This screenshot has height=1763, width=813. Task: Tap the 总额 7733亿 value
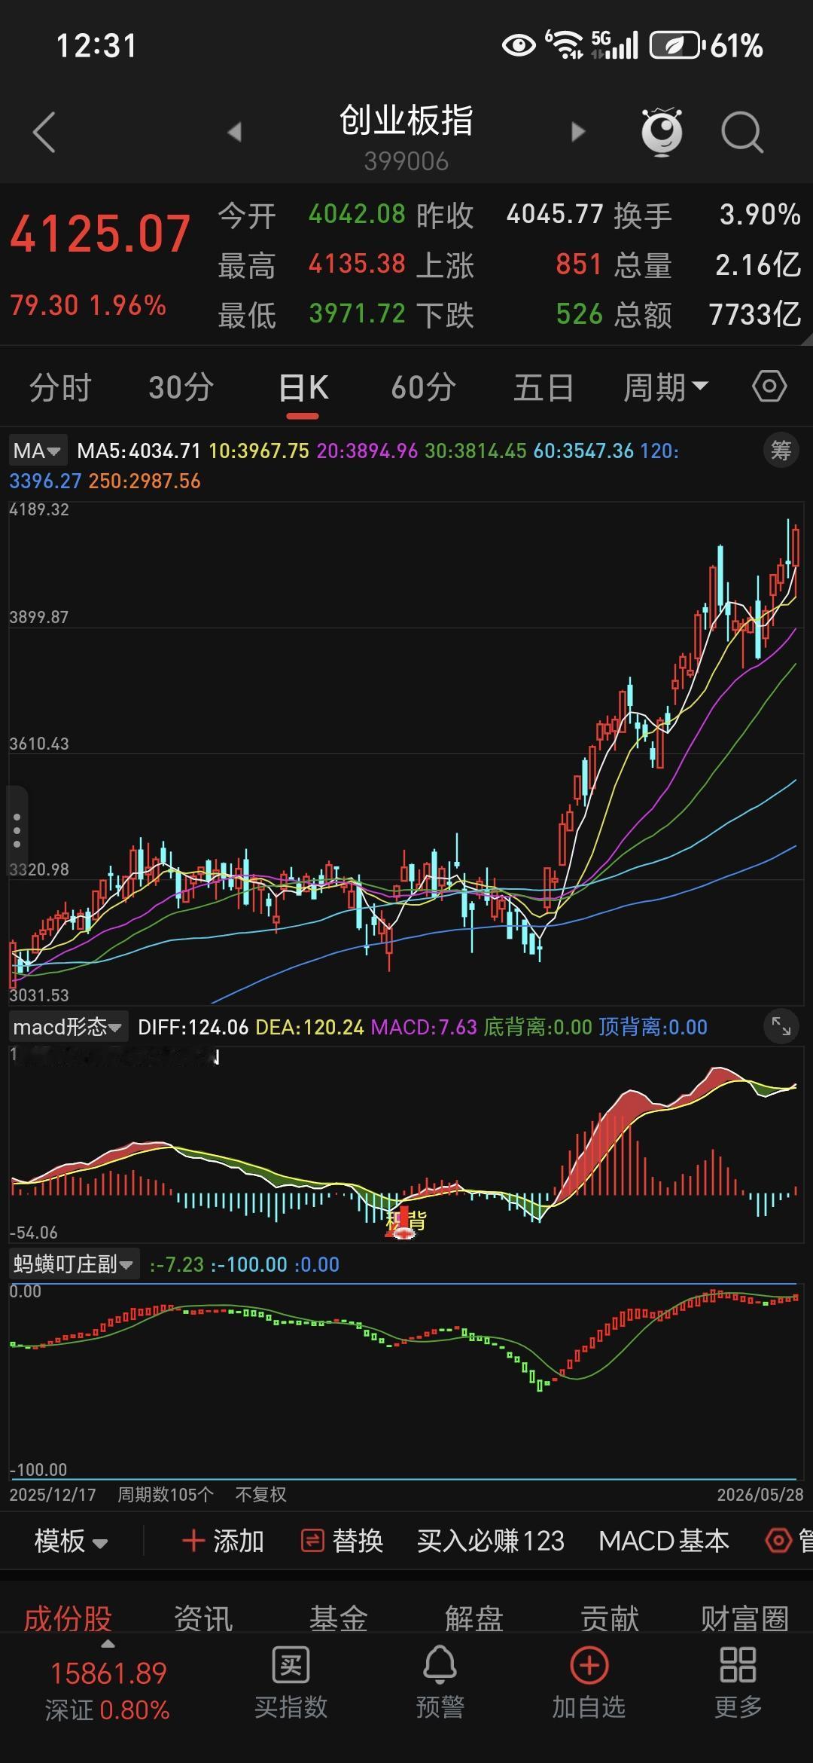click(755, 314)
